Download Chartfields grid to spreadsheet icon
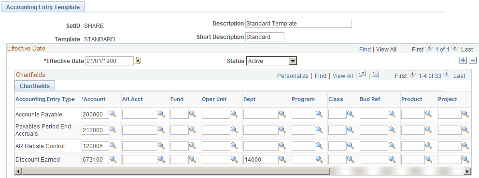 click(376, 74)
